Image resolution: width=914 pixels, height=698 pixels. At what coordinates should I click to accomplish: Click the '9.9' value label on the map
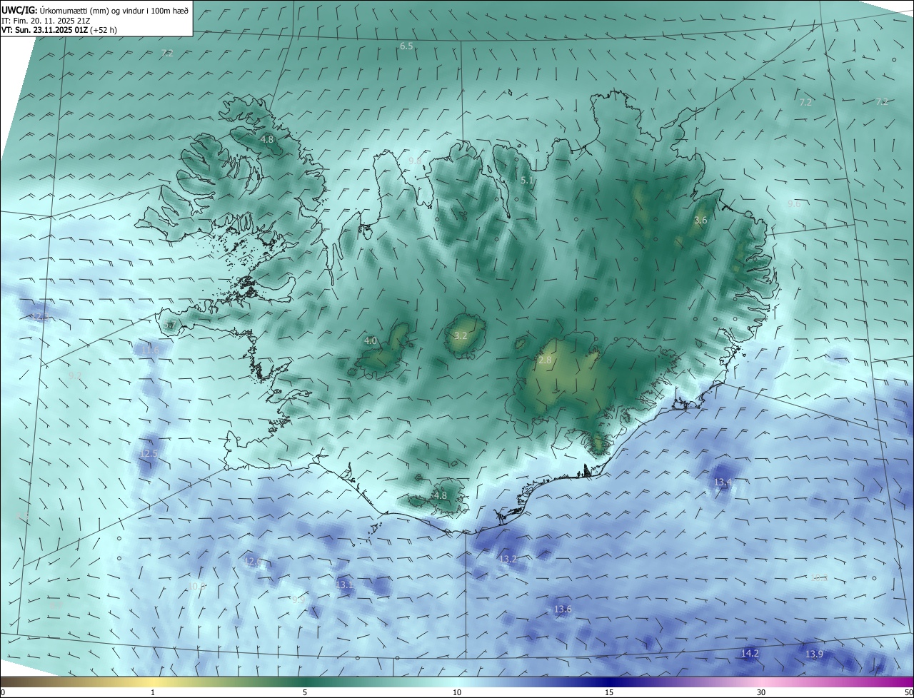click(x=298, y=600)
